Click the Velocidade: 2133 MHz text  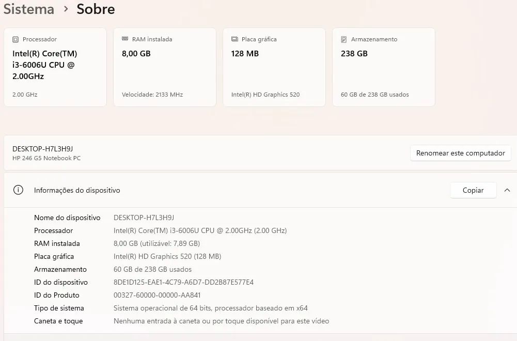tap(152, 95)
